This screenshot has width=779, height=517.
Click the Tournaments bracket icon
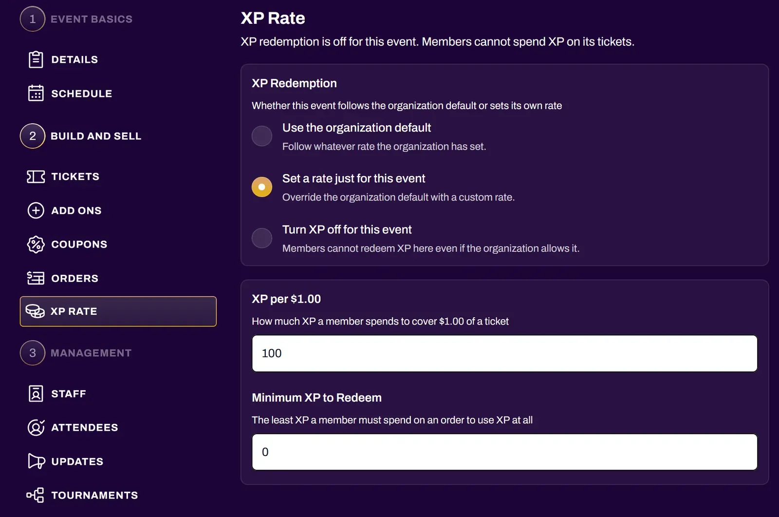(35, 495)
